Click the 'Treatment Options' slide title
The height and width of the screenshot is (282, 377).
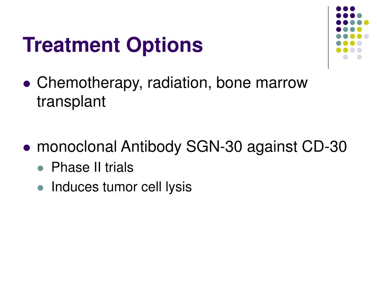click(x=113, y=45)
